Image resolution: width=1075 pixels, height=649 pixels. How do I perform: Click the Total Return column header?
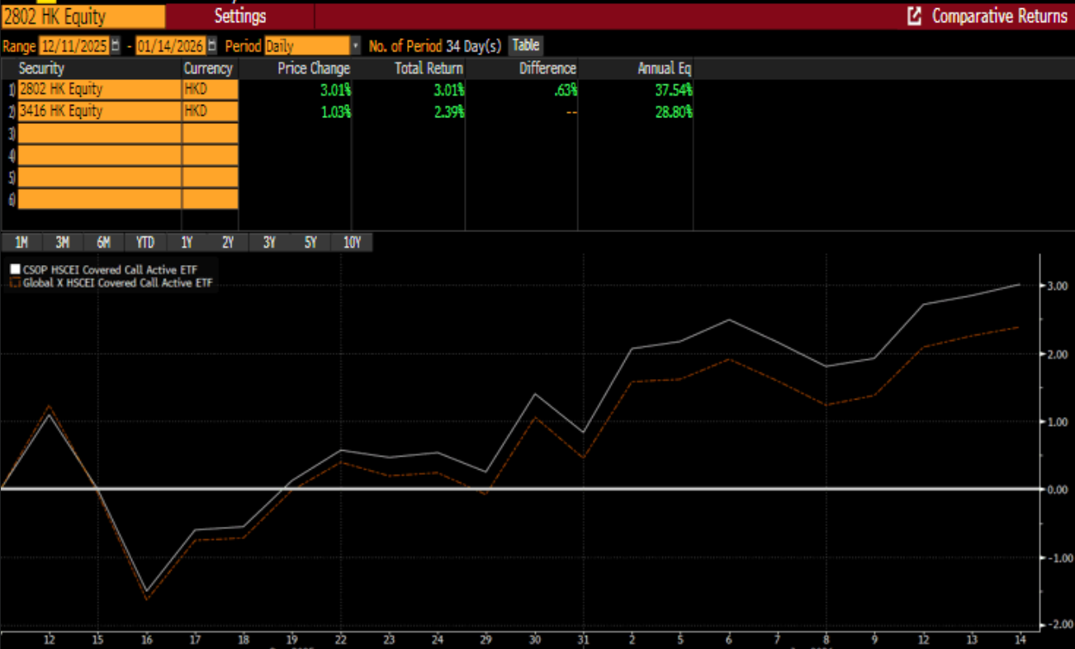pos(429,69)
